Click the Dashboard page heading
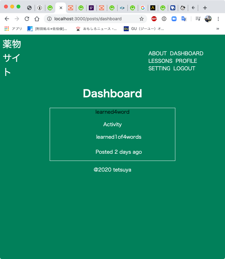The height and width of the screenshot is (259, 225). [112, 93]
